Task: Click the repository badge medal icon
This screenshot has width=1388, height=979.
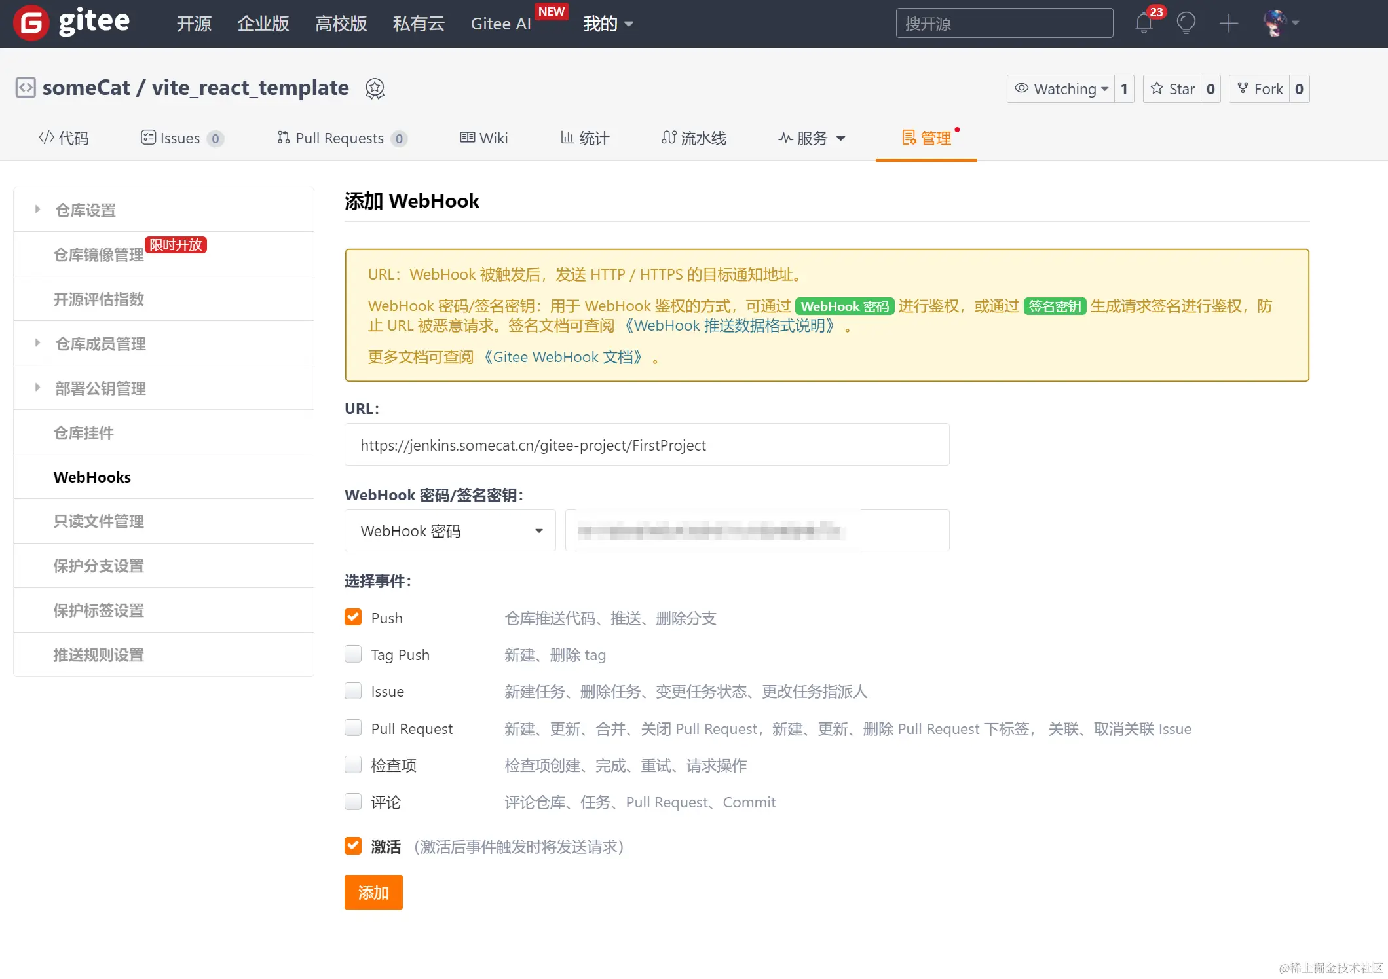Action: [375, 88]
